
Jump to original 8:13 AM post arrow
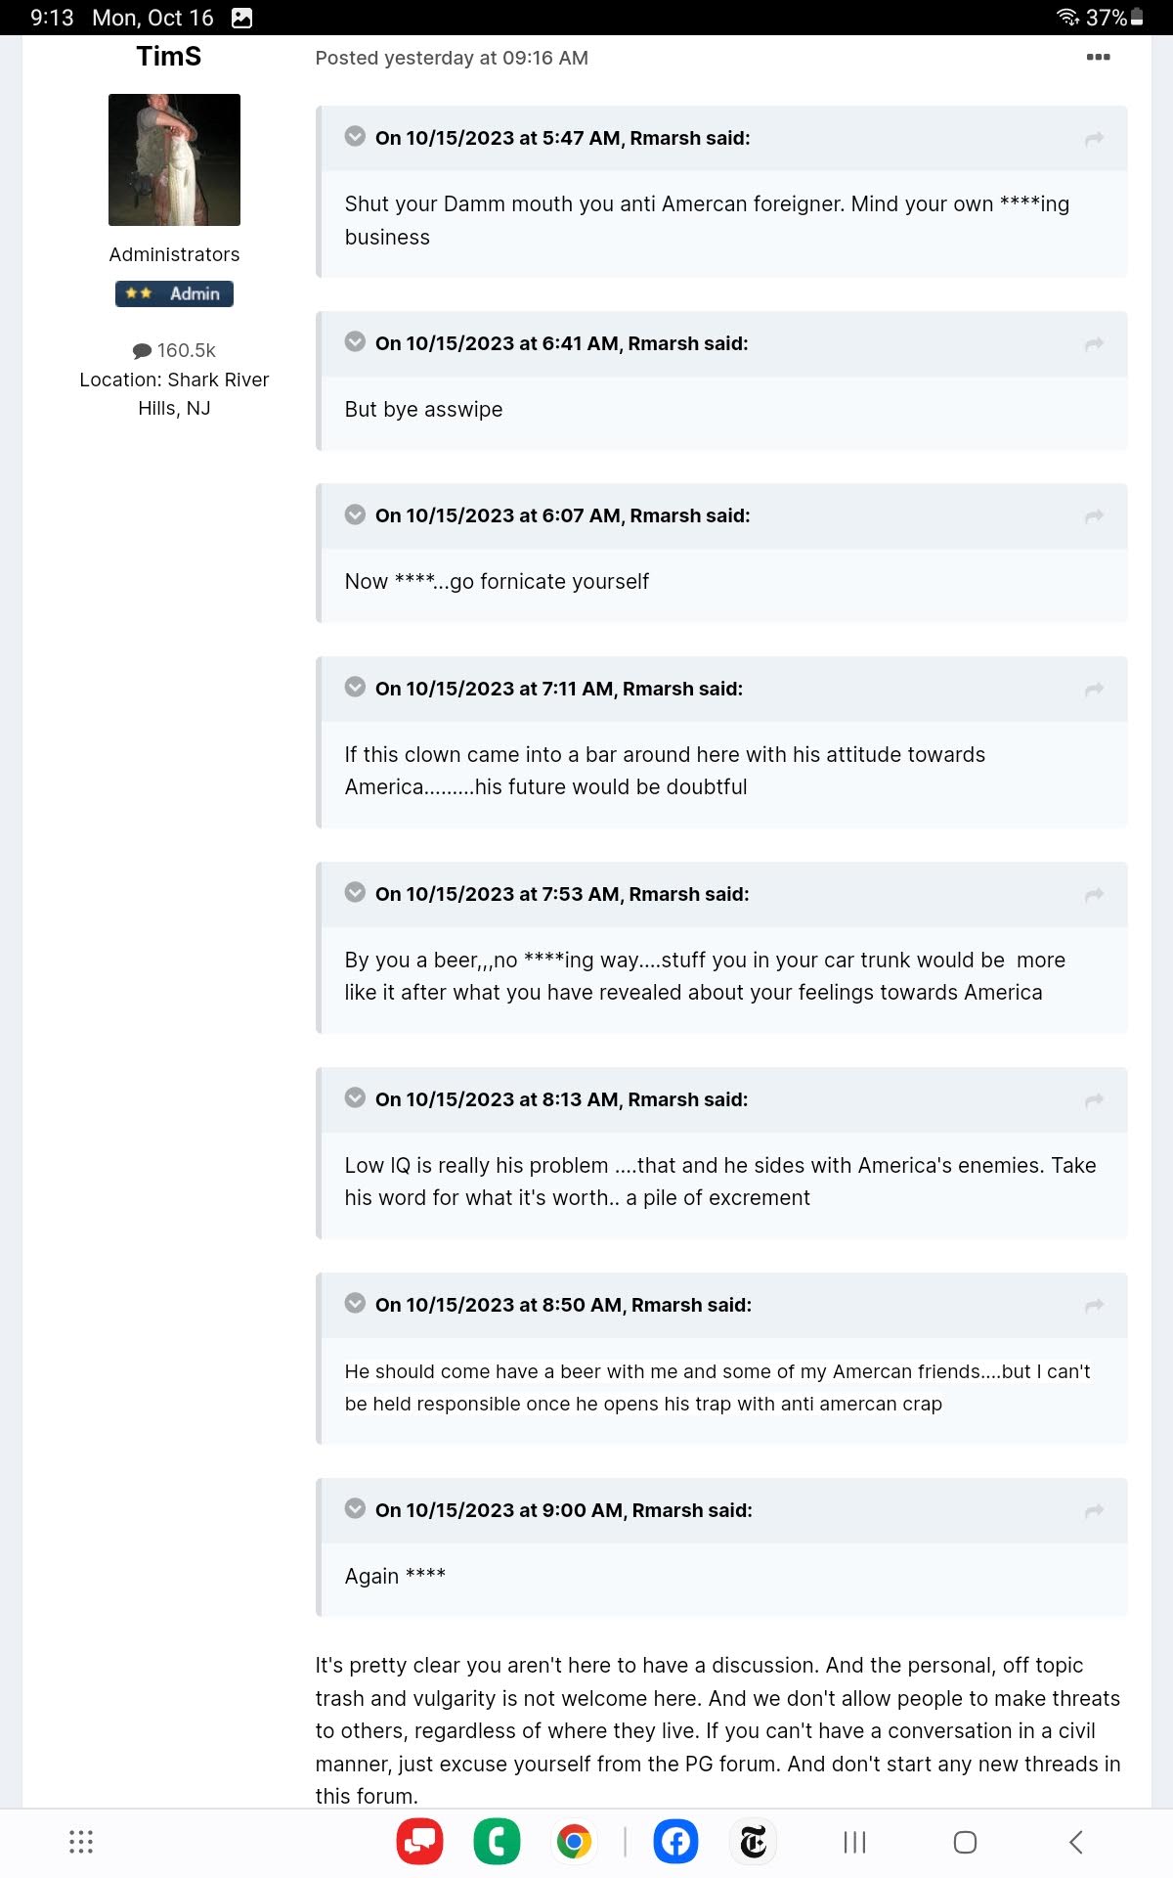1094,1100
